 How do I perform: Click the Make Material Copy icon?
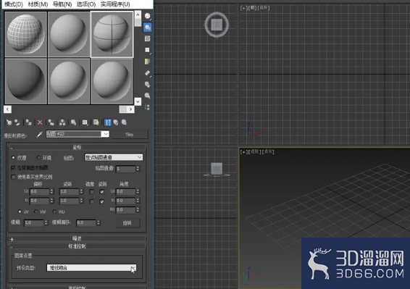coord(51,122)
